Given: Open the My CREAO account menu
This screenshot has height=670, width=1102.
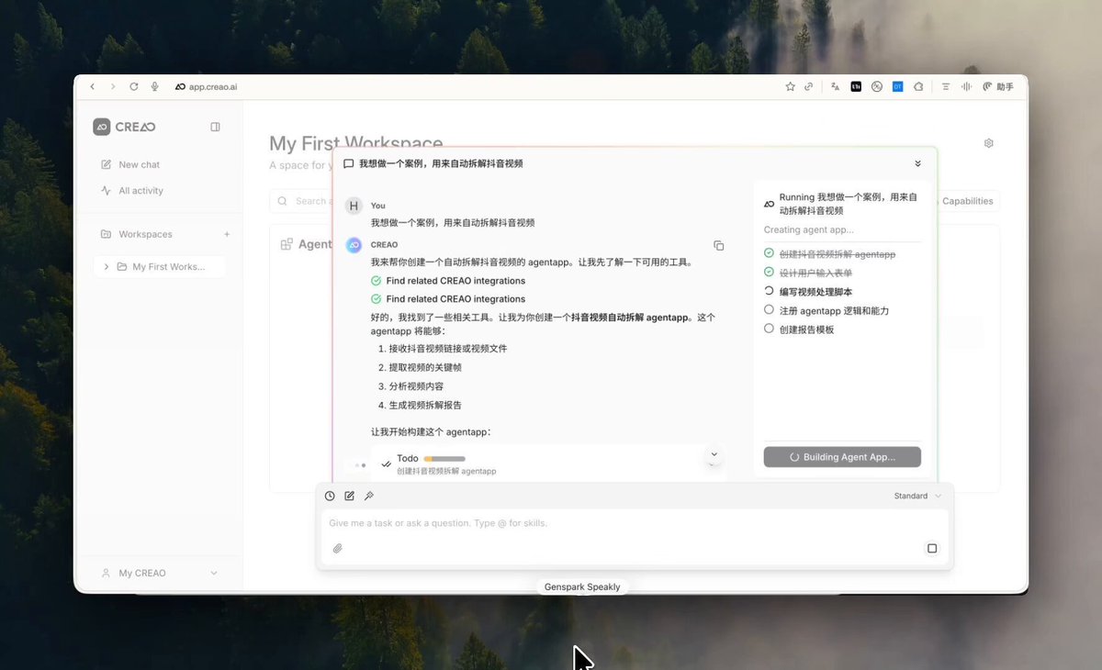Looking at the screenshot, I should coord(159,573).
